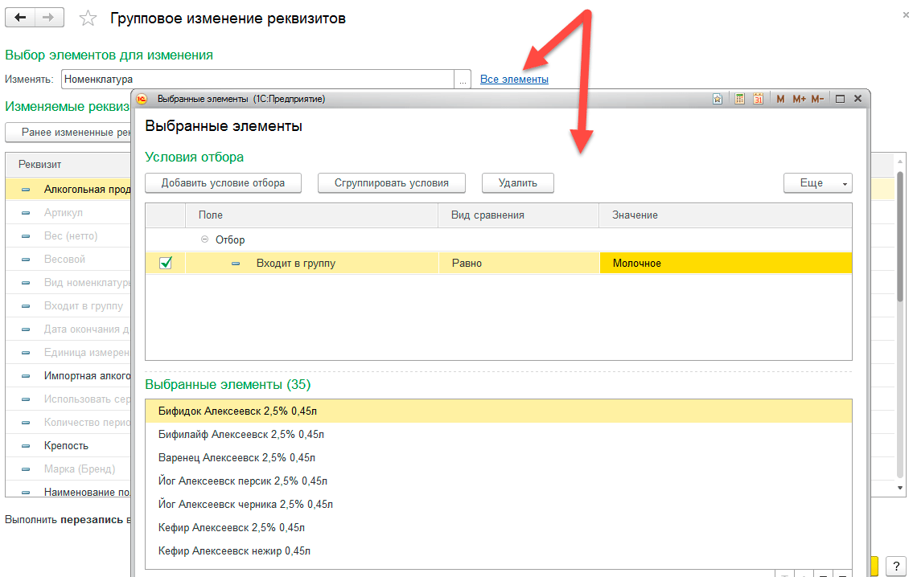
Task: Close the Групповое изменение реквизитов form
Action: pos(906,15)
